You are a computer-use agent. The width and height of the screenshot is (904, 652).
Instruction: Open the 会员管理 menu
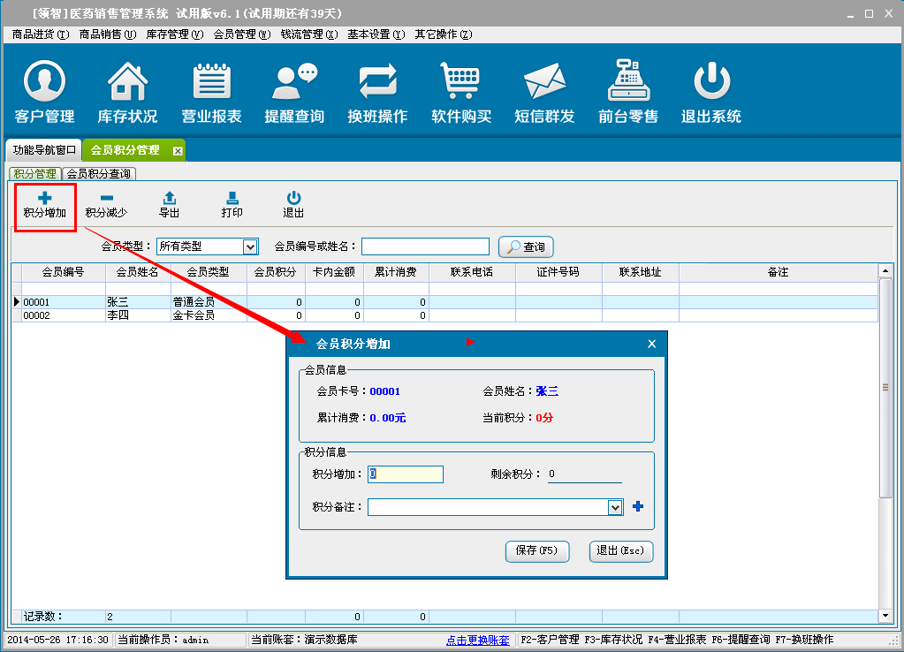coord(241,34)
